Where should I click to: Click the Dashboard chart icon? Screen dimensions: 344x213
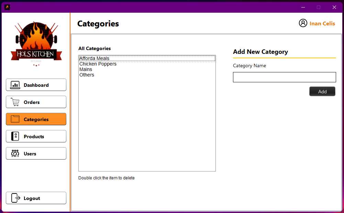(x=15, y=85)
